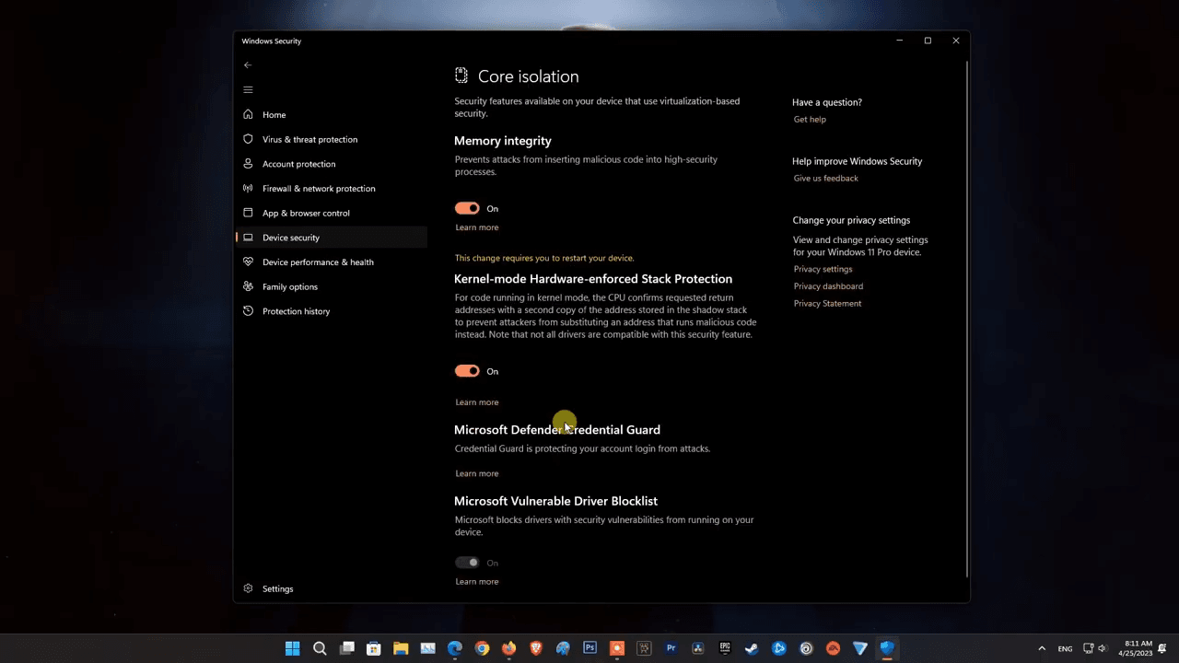Launch Firefox from taskbar
Screen dimensions: 1179x663
pyautogui.click(x=509, y=648)
